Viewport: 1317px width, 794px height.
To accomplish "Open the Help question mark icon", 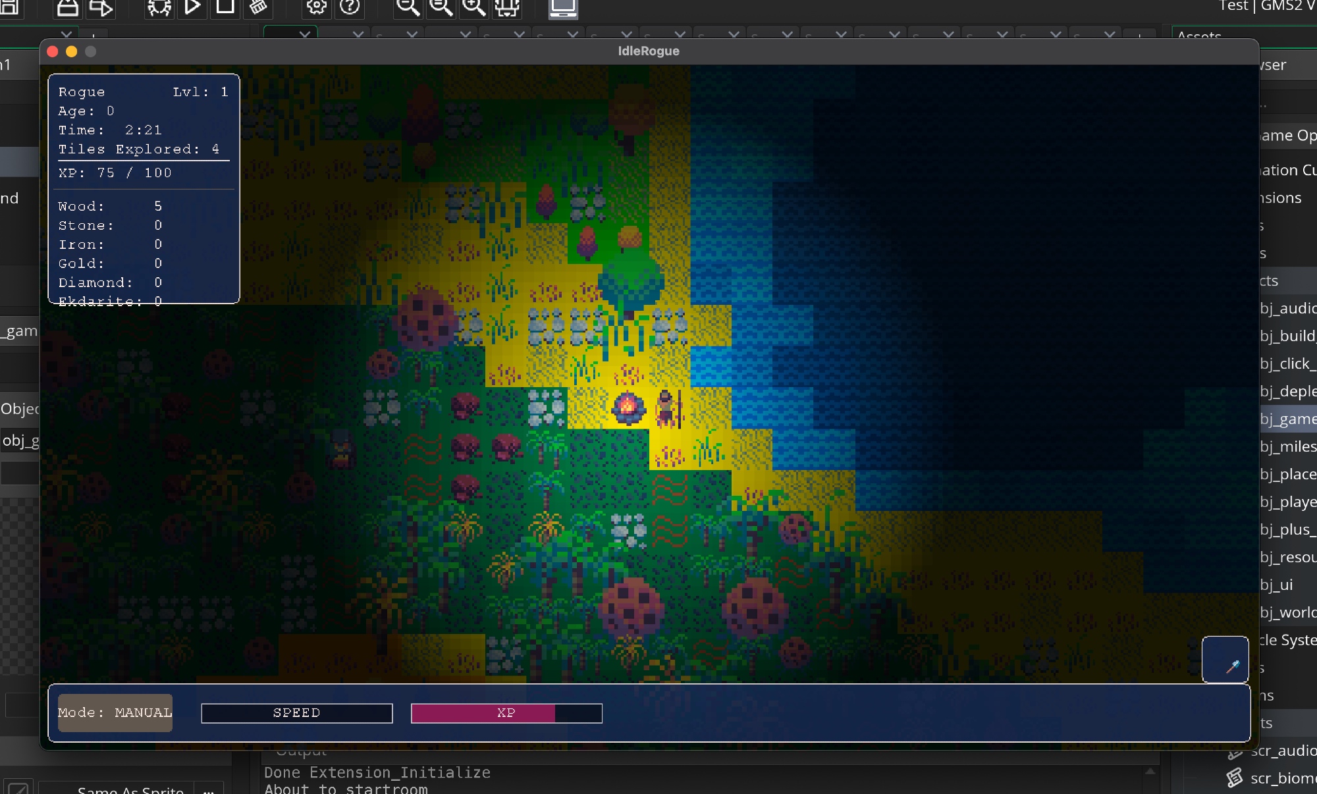I will point(350,7).
